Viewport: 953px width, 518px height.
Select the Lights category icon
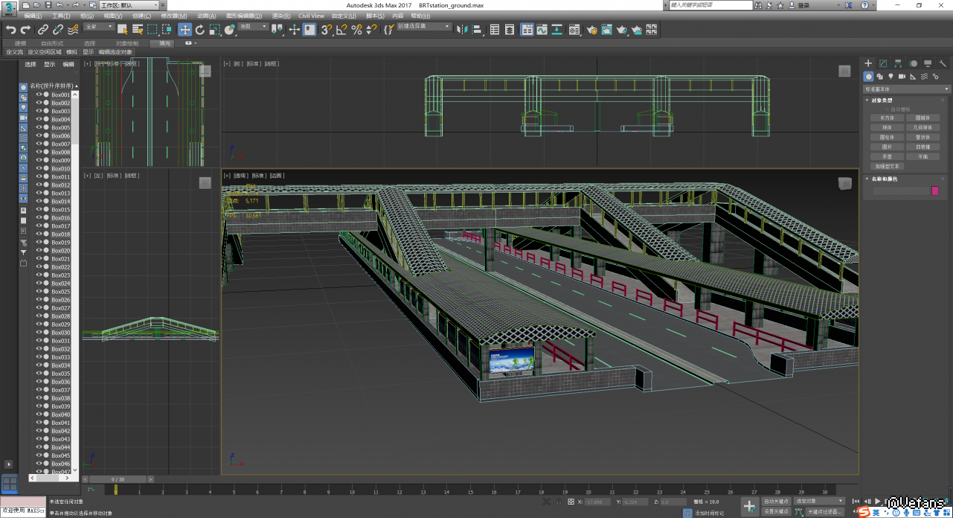point(891,77)
